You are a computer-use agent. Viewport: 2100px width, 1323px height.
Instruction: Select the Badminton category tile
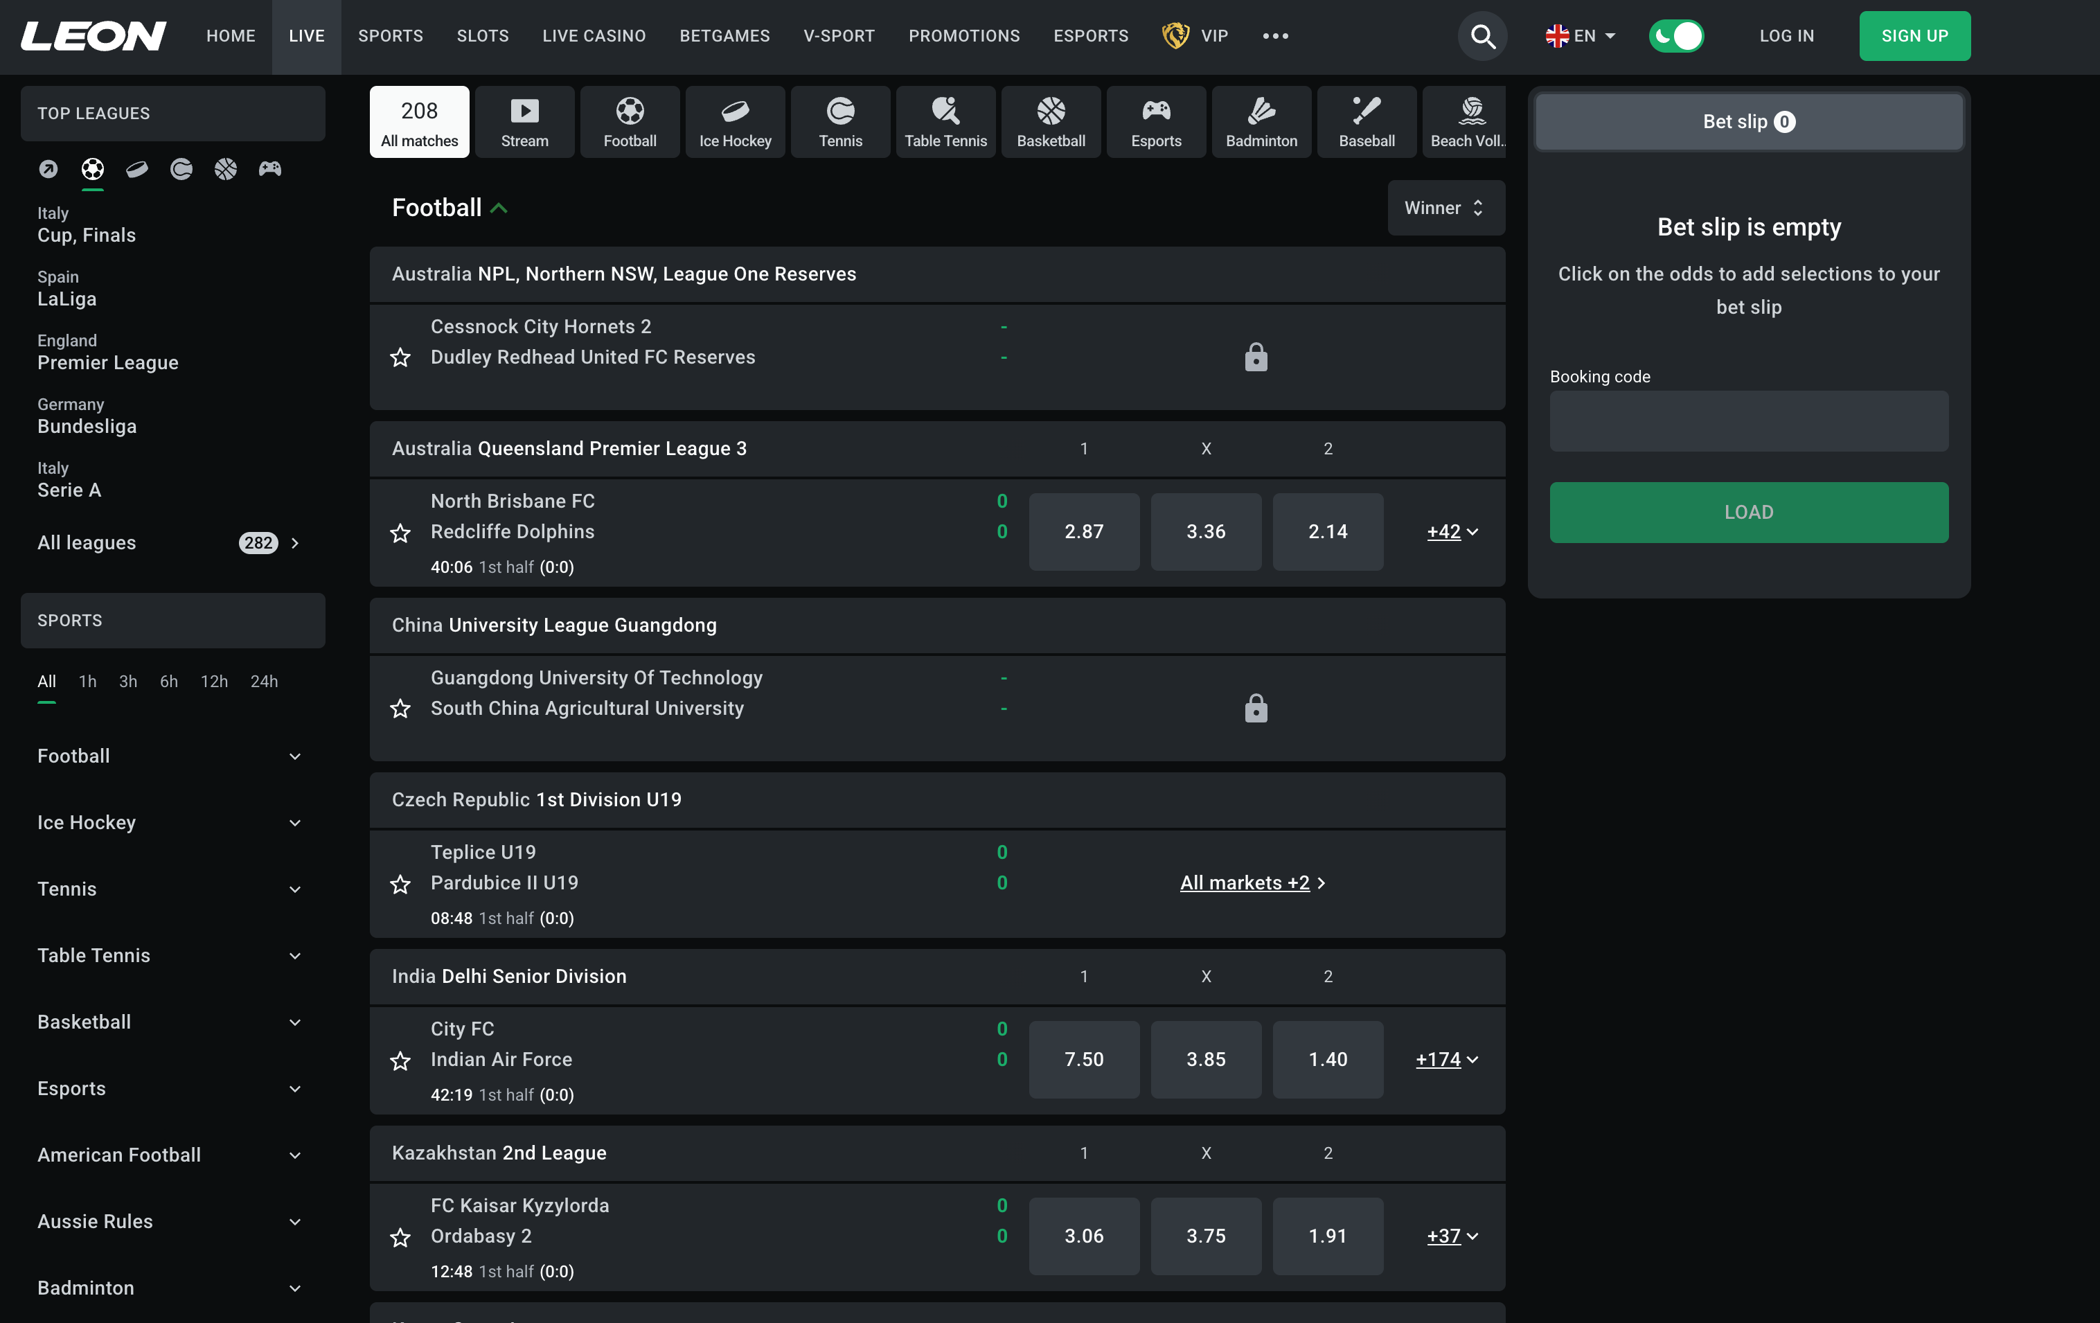(x=1261, y=121)
